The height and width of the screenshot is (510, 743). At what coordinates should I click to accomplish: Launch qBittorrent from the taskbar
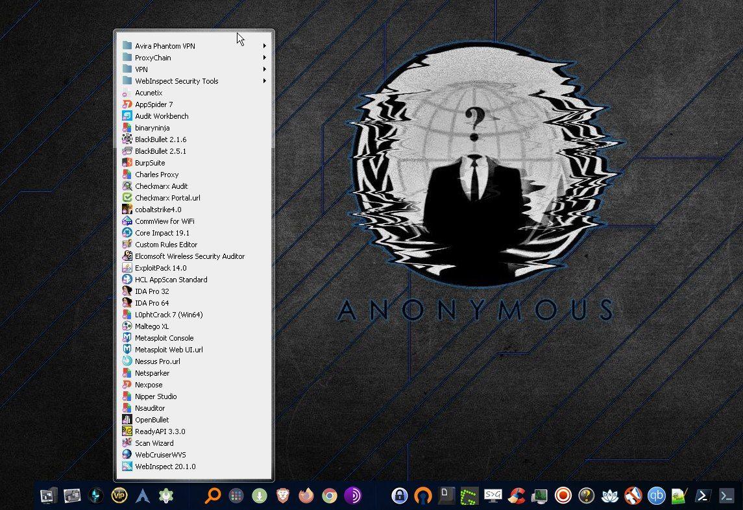(x=656, y=496)
